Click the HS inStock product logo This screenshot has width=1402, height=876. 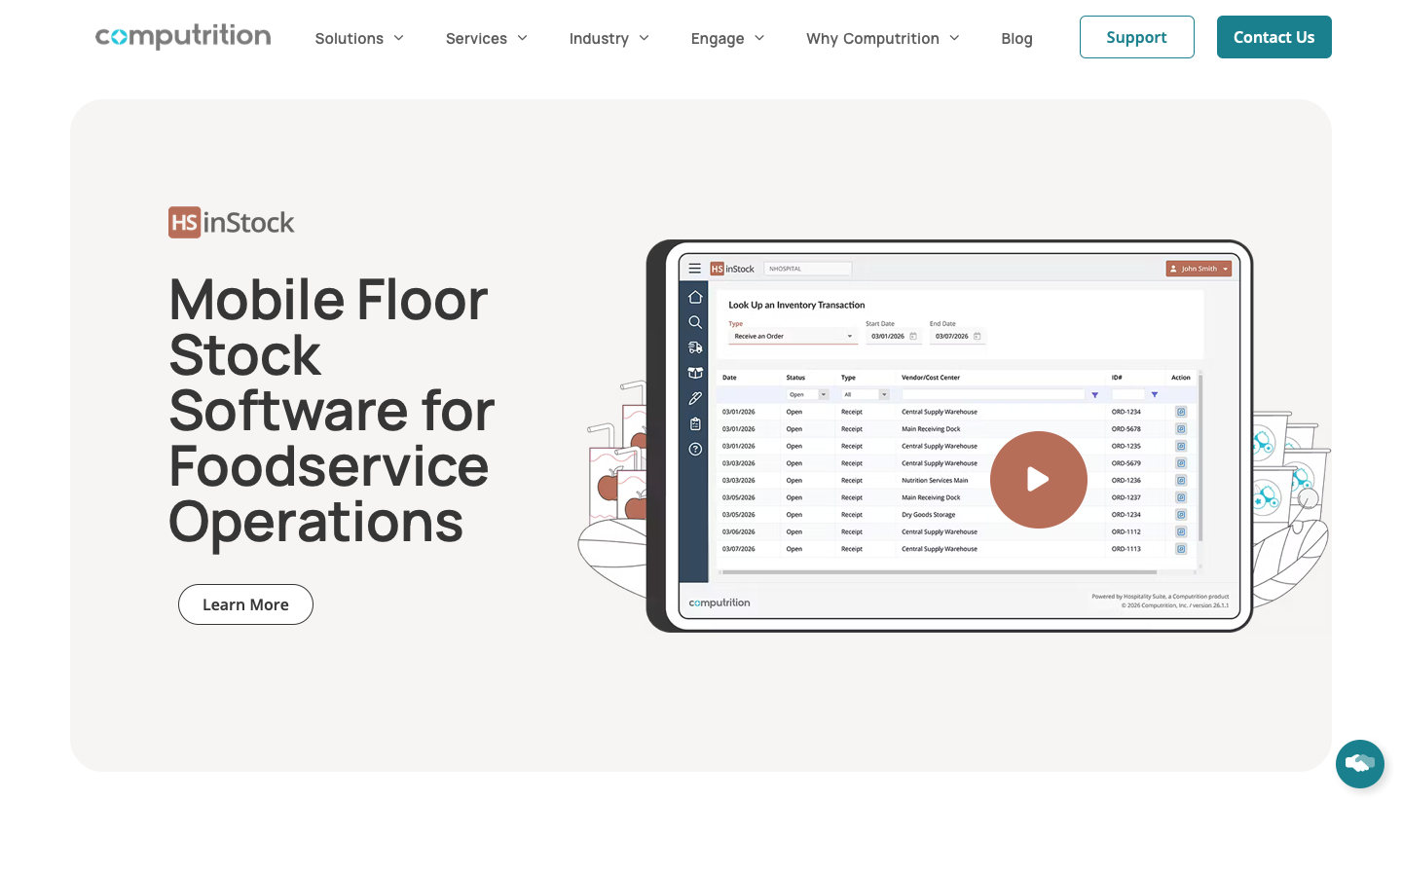pyautogui.click(x=231, y=222)
